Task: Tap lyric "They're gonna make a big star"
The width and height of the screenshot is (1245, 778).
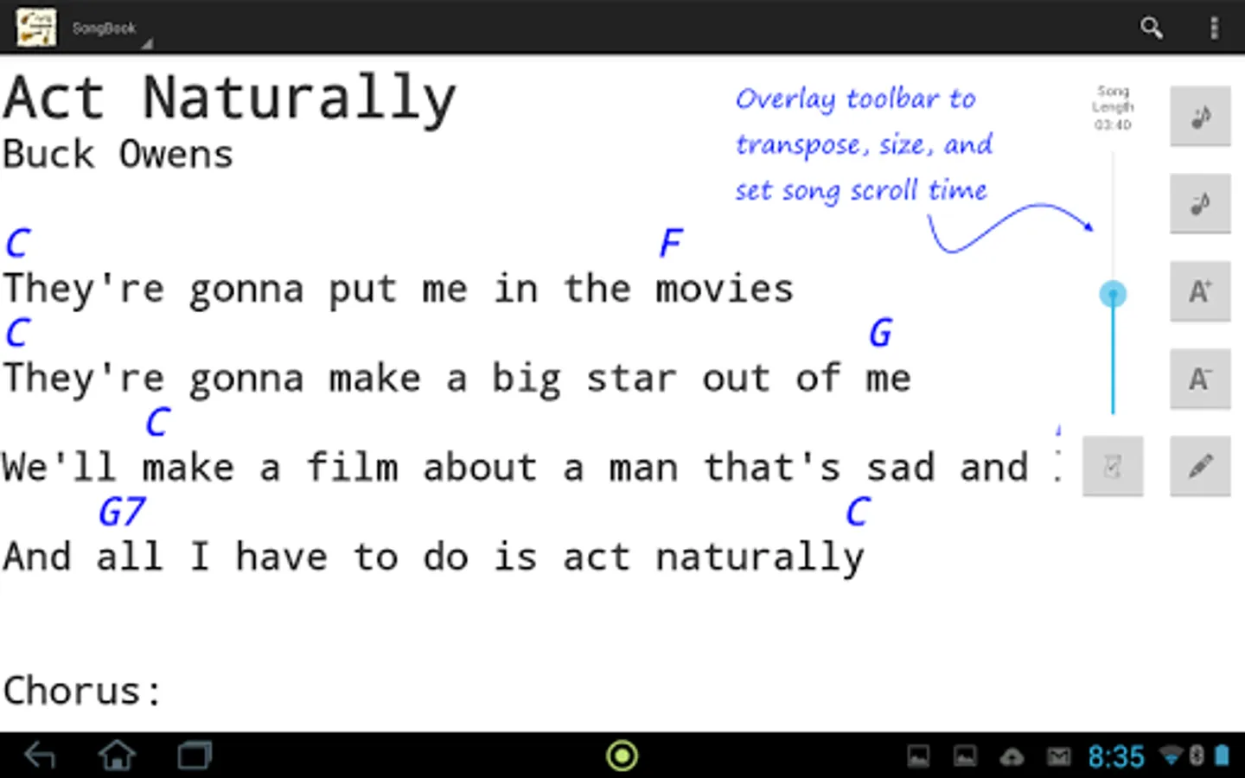Action: [x=339, y=379]
